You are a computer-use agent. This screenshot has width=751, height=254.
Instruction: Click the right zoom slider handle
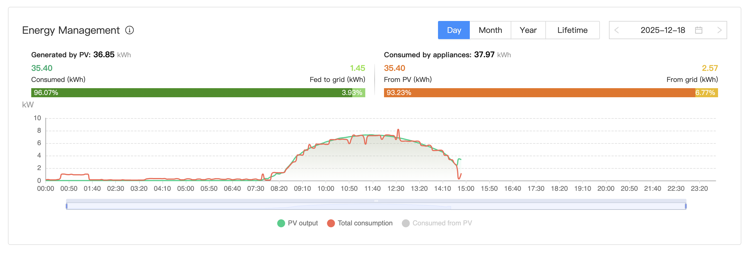[686, 206]
